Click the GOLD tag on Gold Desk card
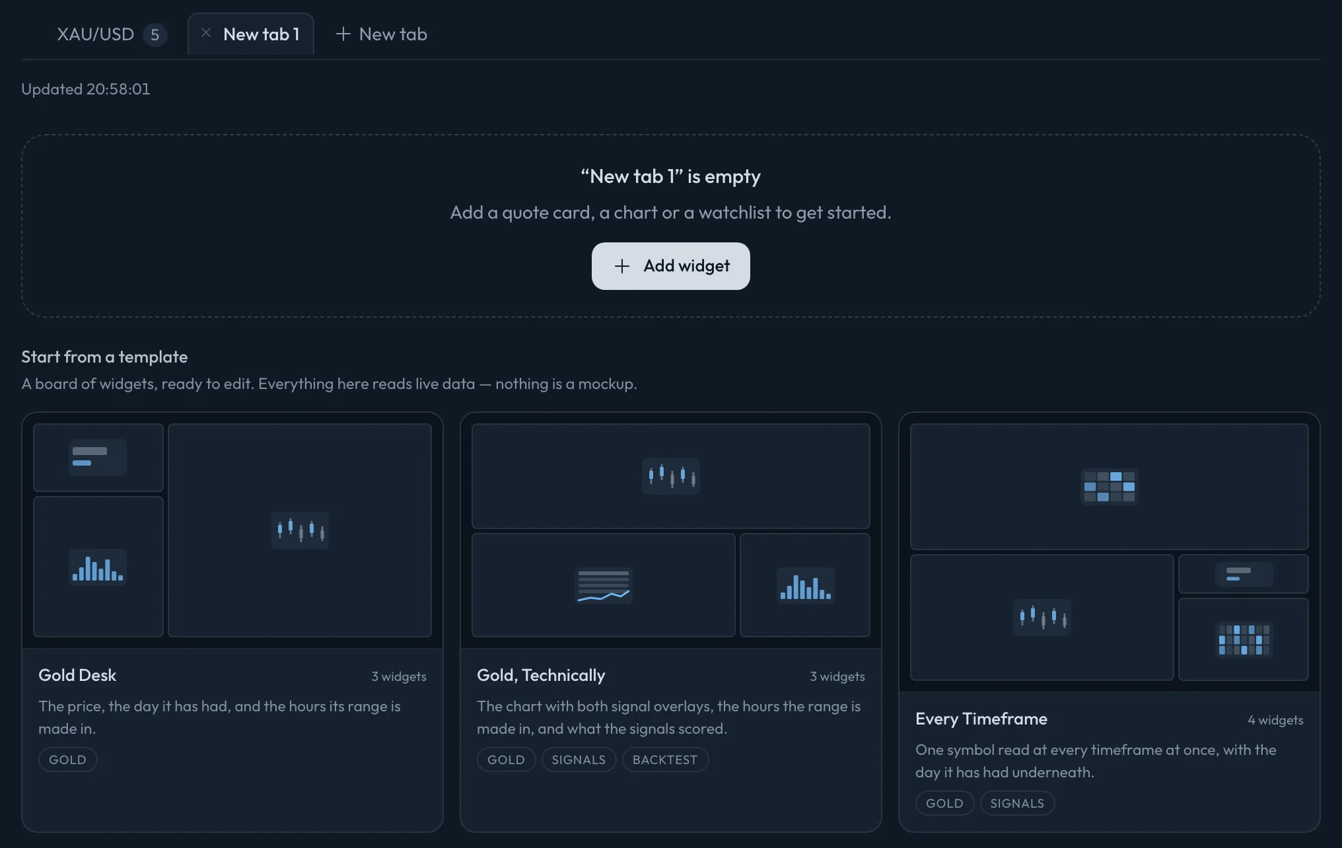 click(67, 760)
